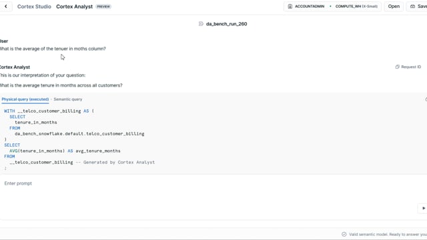
Task: Click the PREVIEW badge next to Cortex Analyst
Action: click(103, 7)
